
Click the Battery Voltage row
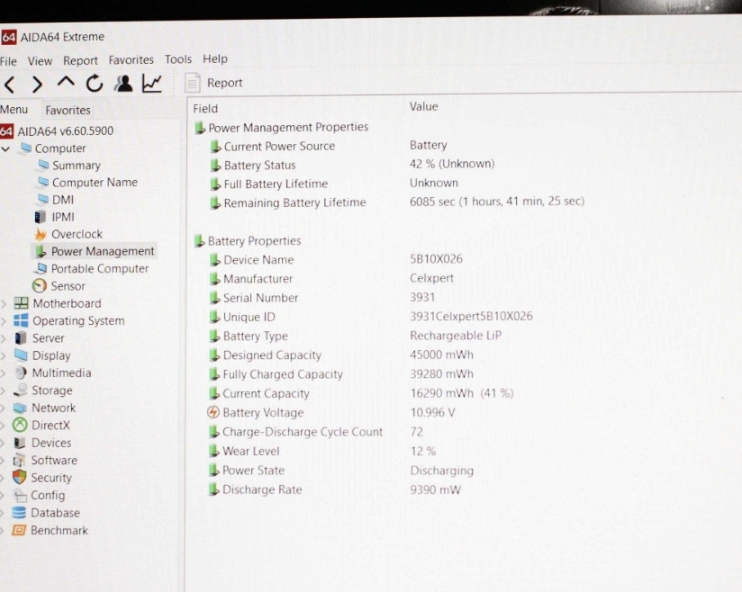point(263,413)
